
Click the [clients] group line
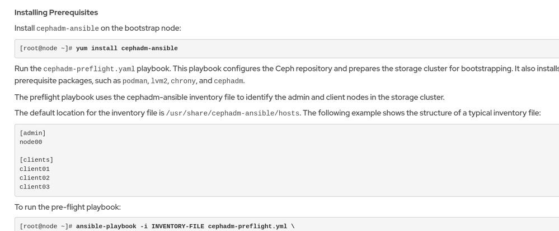36,160
